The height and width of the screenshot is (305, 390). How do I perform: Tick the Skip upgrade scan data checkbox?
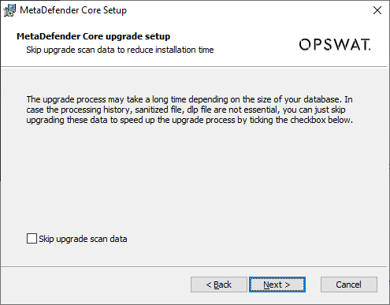click(32, 239)
